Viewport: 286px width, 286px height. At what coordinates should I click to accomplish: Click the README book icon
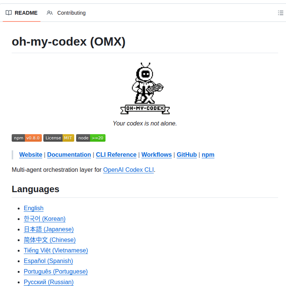tap(9, 13)
